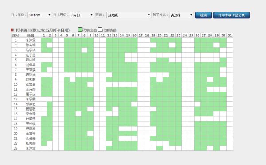Click day 19 column header
Viewport: 266px width, 165px height.
click(153, 35)
